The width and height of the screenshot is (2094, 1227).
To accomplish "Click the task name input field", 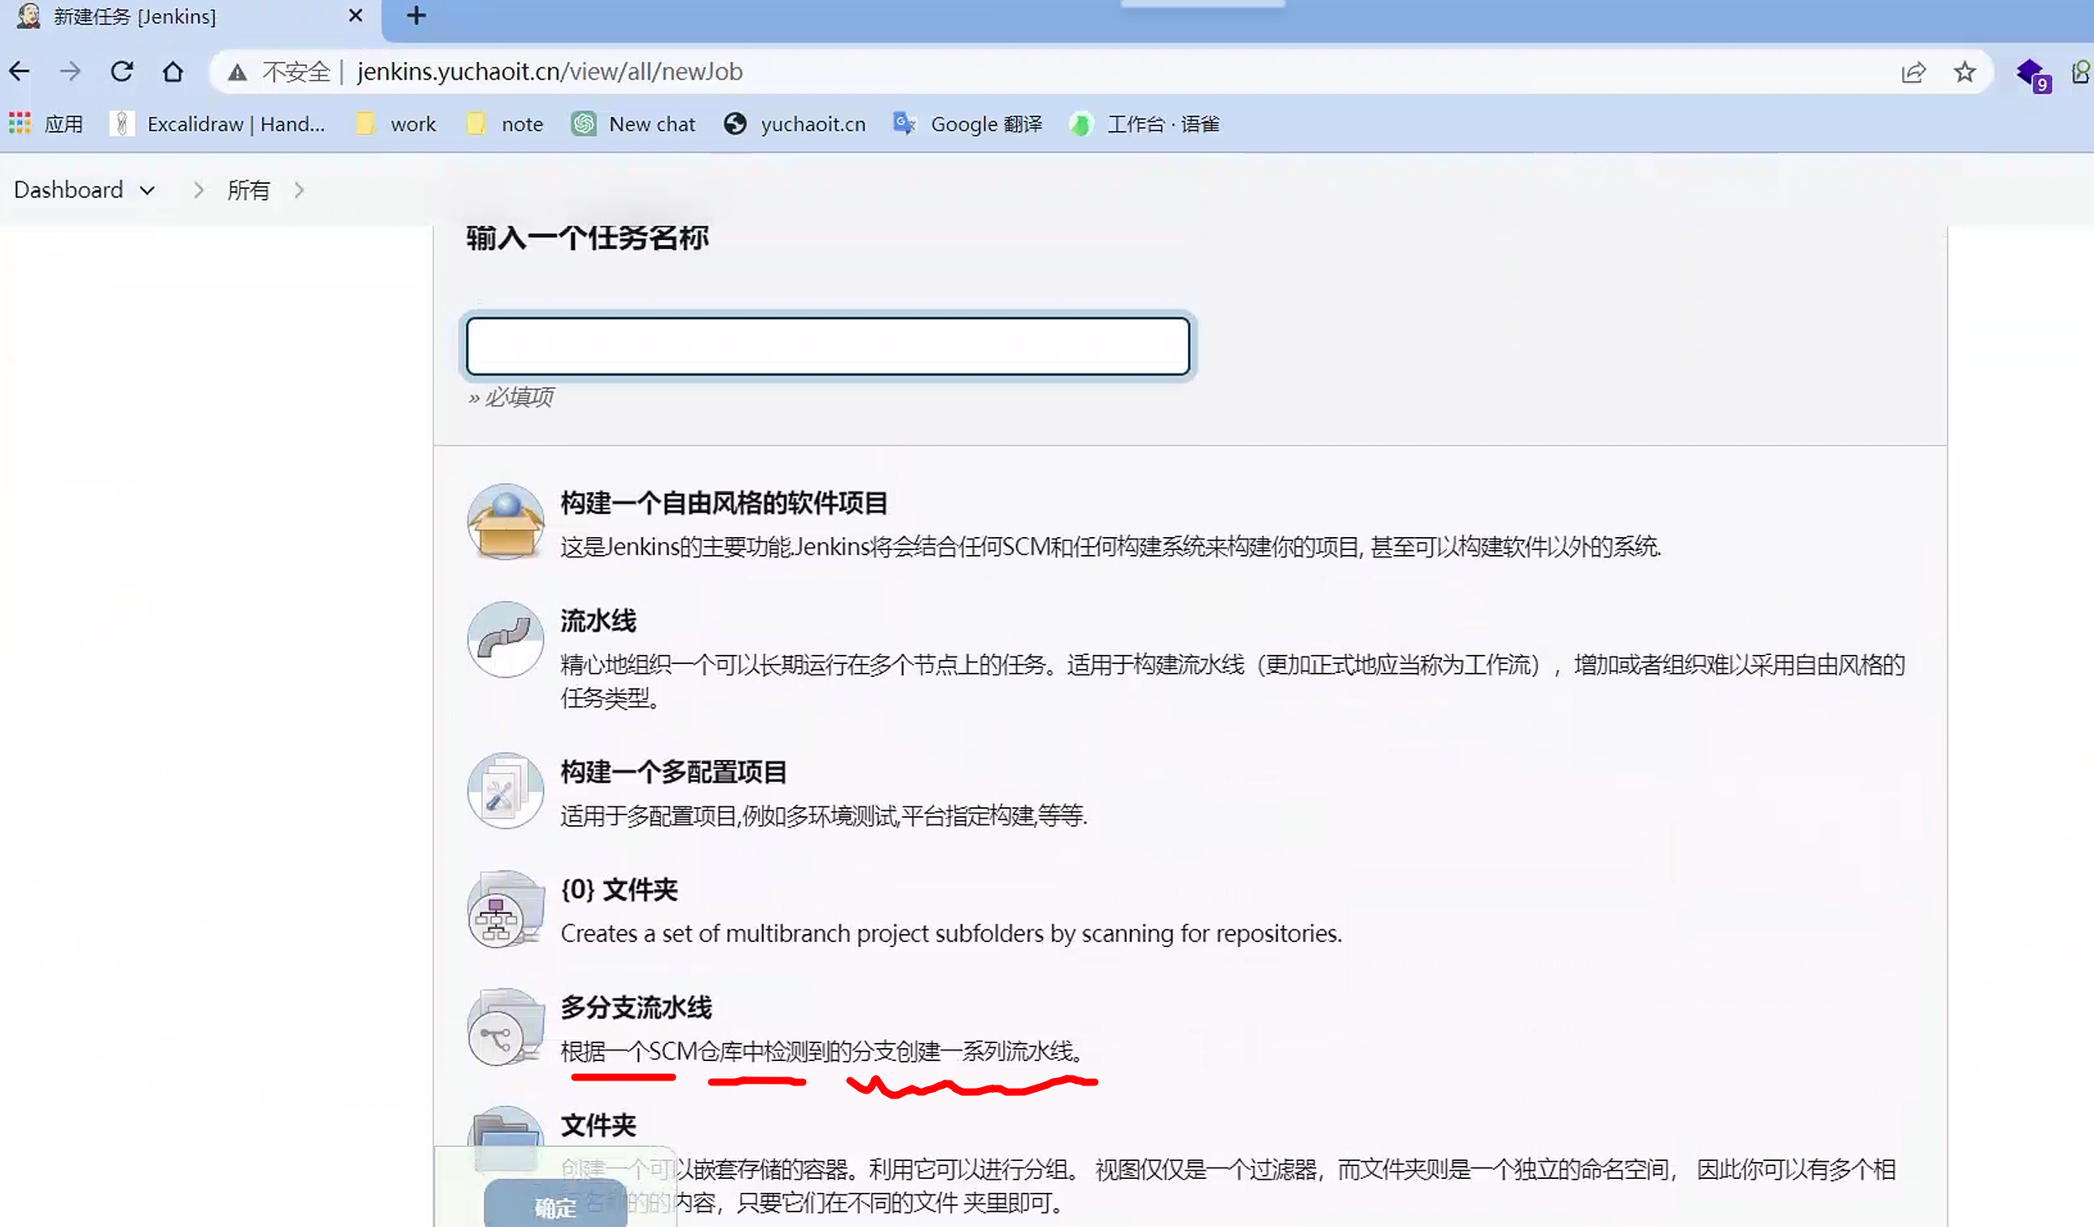I will tap(828, 344).
